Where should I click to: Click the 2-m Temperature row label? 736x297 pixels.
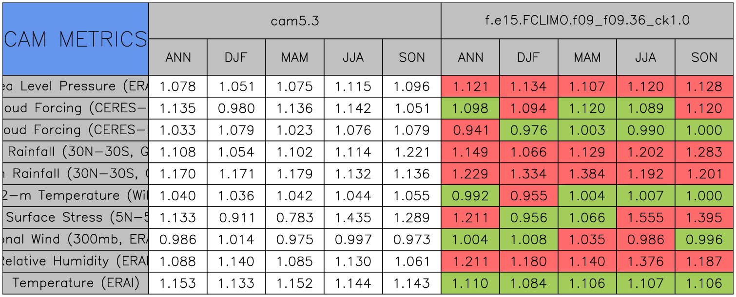(x=75, y=196)
